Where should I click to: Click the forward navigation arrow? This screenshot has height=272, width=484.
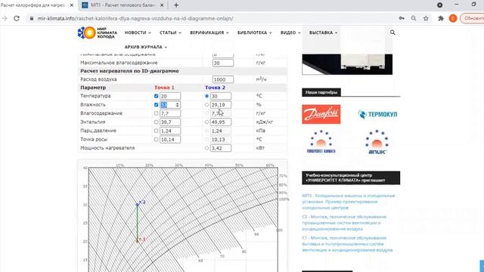[x=5, y=18]
